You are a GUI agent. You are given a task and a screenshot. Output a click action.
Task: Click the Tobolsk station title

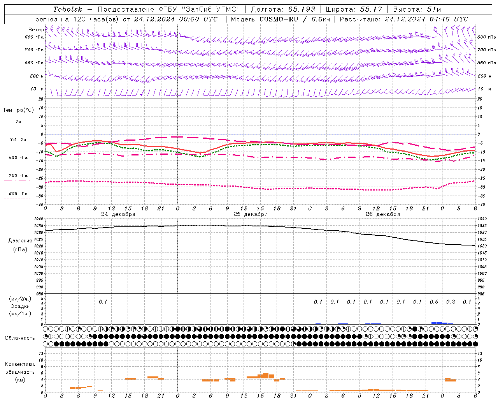68,9
